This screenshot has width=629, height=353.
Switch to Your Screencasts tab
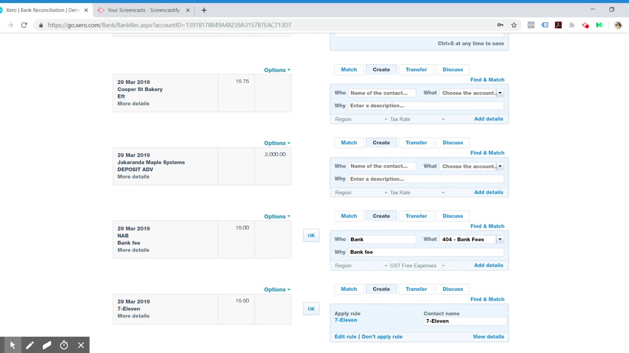coord(143,10)
